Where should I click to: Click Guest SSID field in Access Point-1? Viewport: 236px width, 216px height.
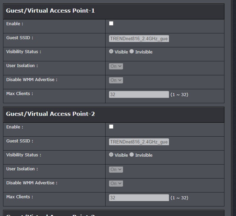(x=139, y=38)
